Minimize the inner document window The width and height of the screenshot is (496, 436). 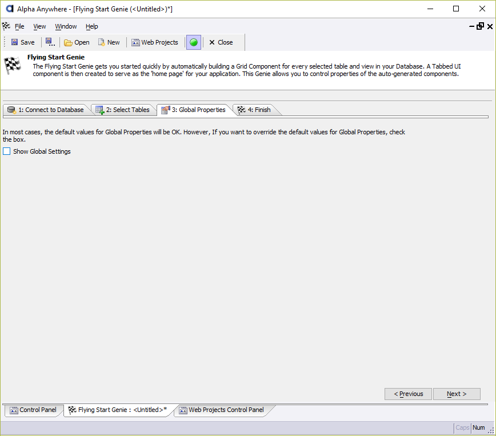click(471, 27)
